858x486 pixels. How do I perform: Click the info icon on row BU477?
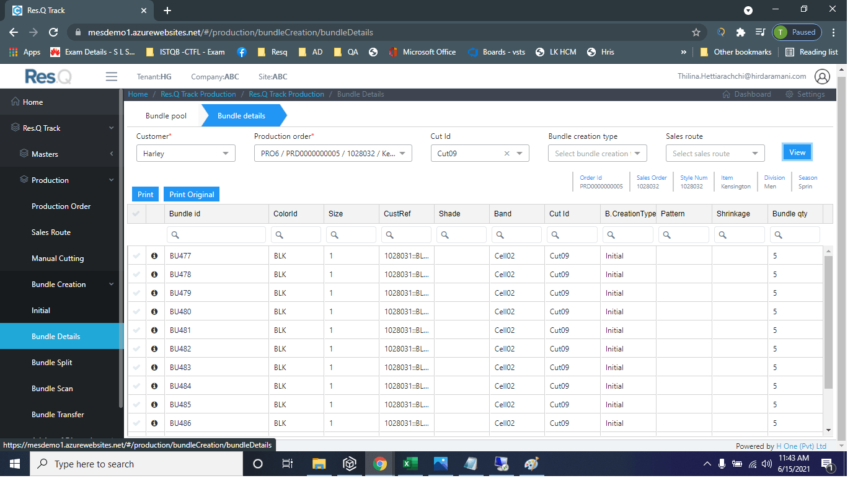154,255
